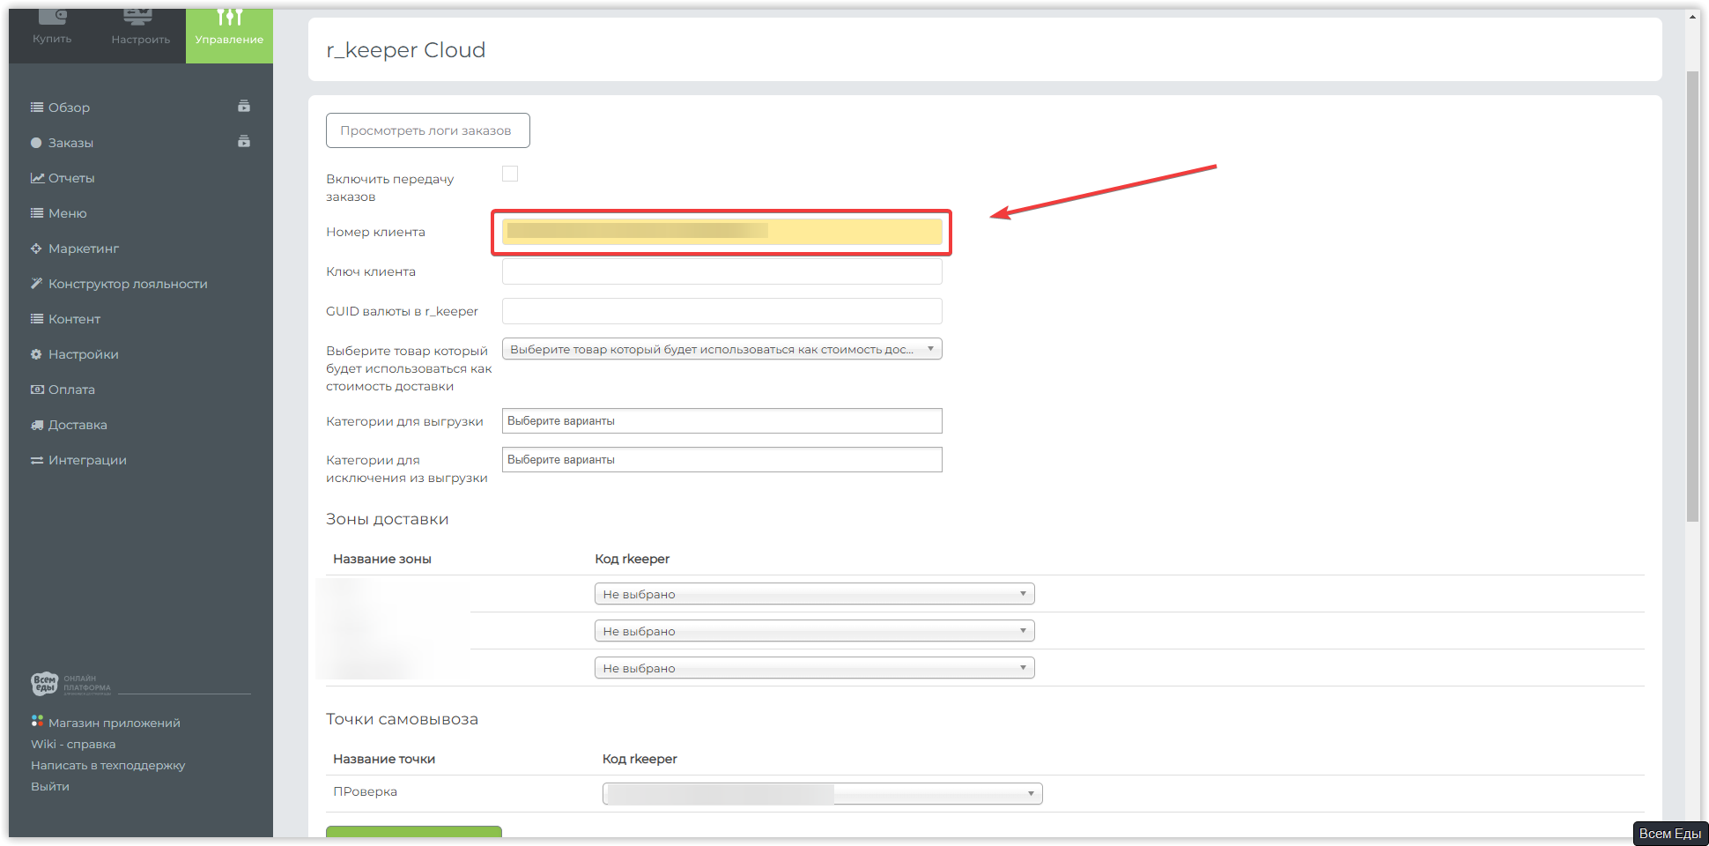Viewport: 1709px width, 846px height.
Task: Click the ПРоверка pickup point name
Action: point(365,791)
